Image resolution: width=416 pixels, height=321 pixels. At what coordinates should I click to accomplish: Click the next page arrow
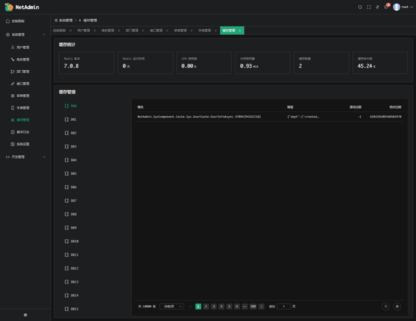click(261, 306)
